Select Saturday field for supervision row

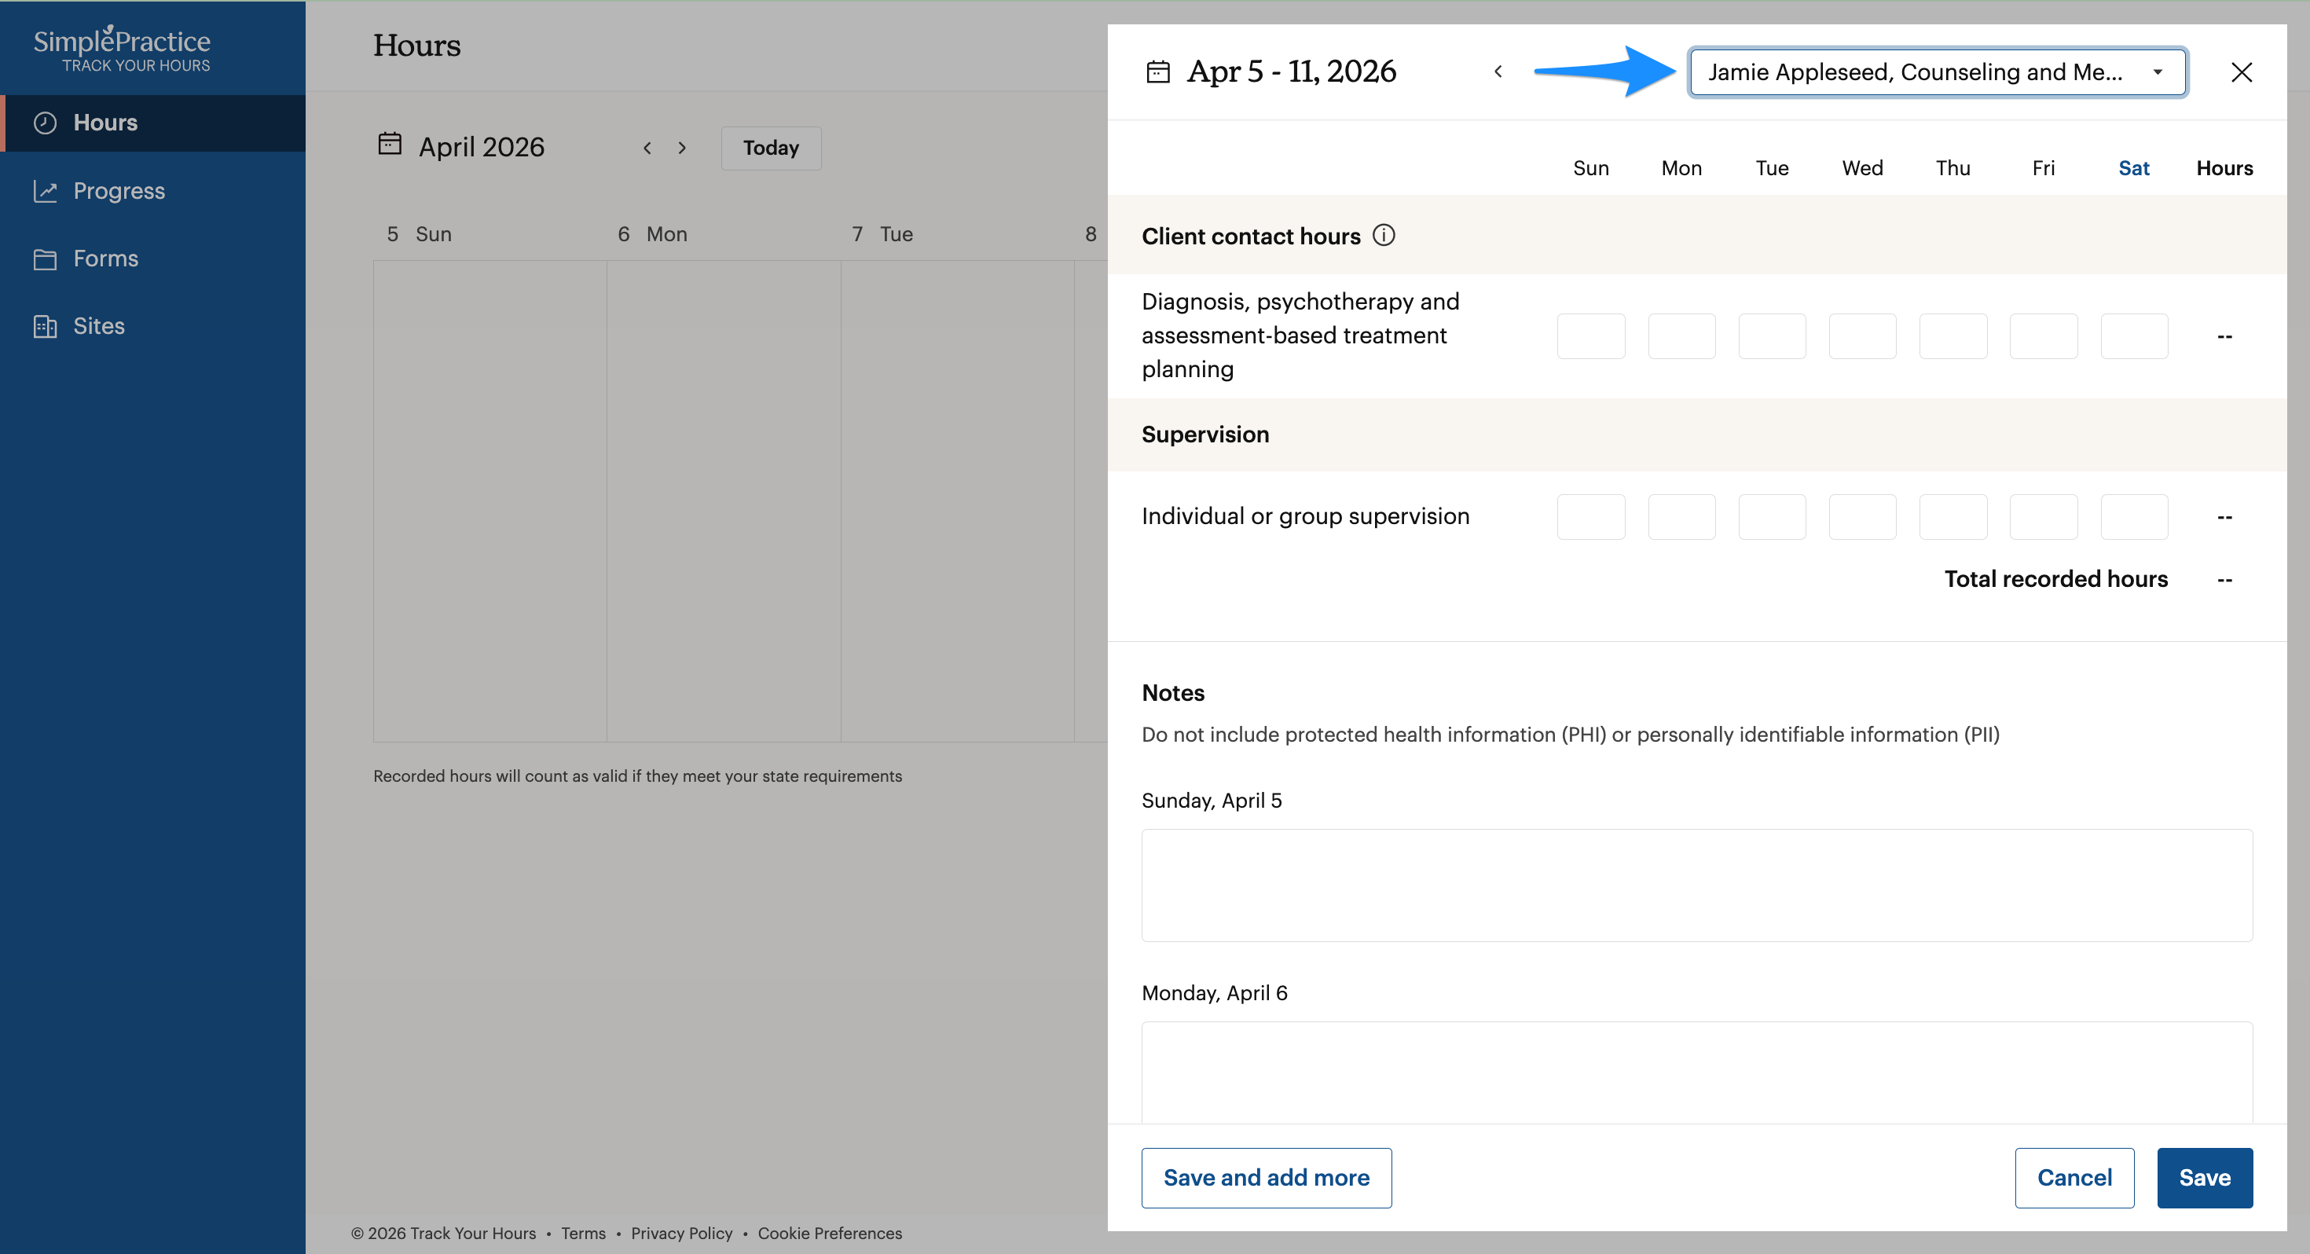[2134, 517]
